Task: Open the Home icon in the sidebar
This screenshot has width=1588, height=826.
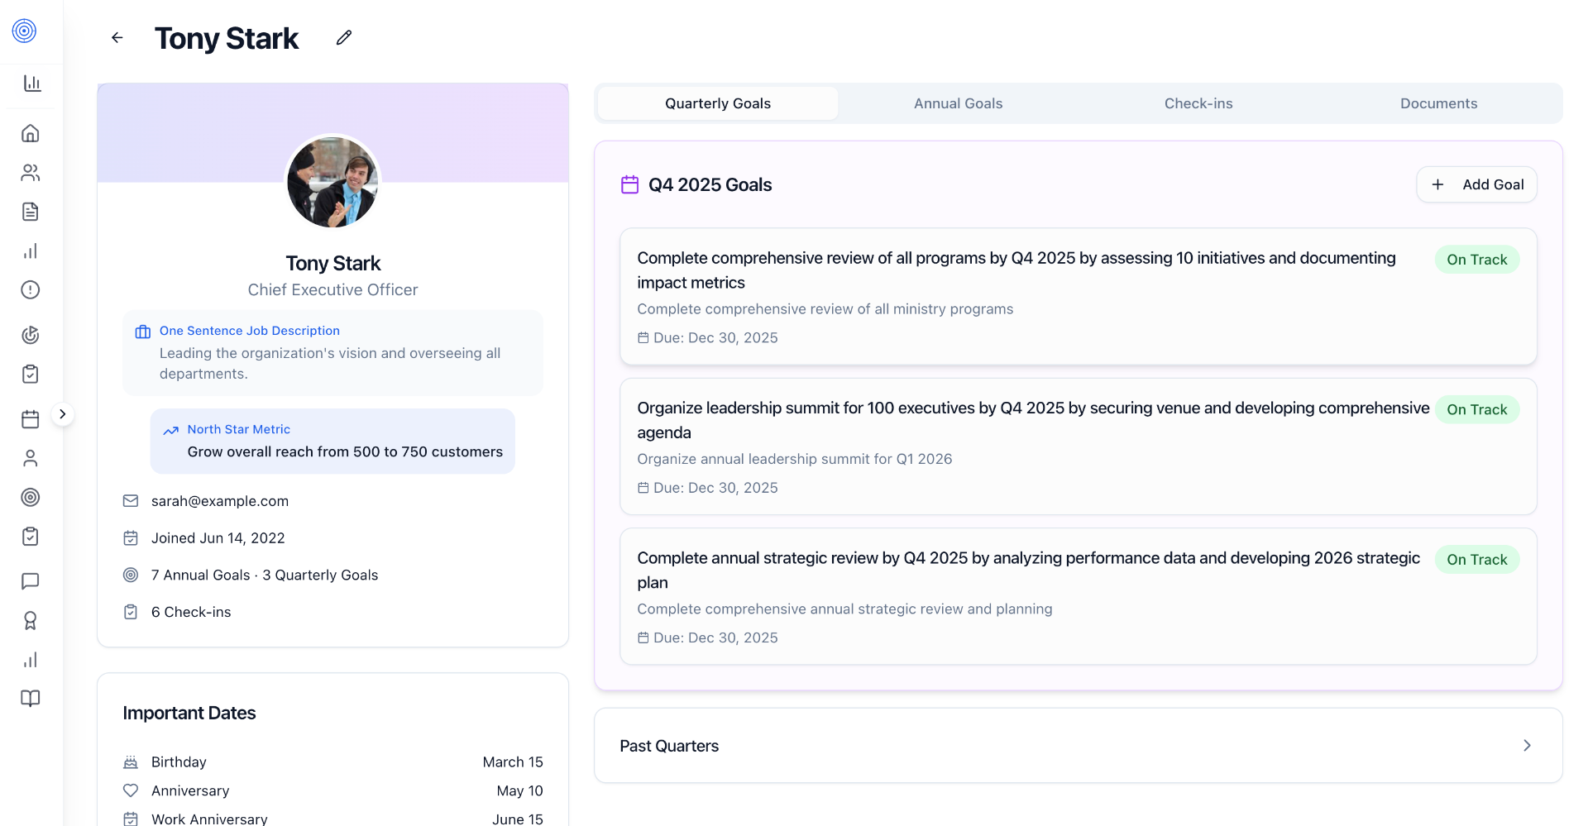Action: tap(31, 132)
